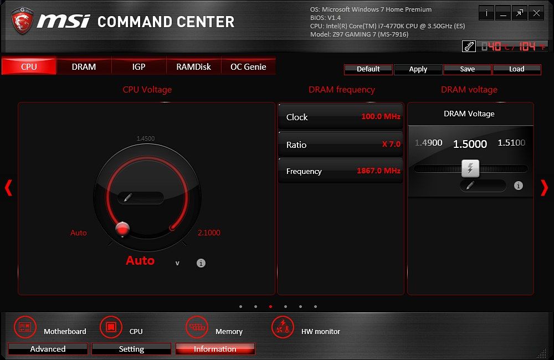
Task: Switch to the DRAM tab
Action: (x=84, y=66)
